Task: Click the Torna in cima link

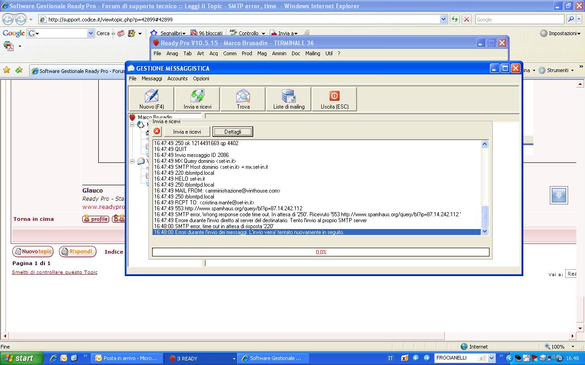Action: point(33,219)
